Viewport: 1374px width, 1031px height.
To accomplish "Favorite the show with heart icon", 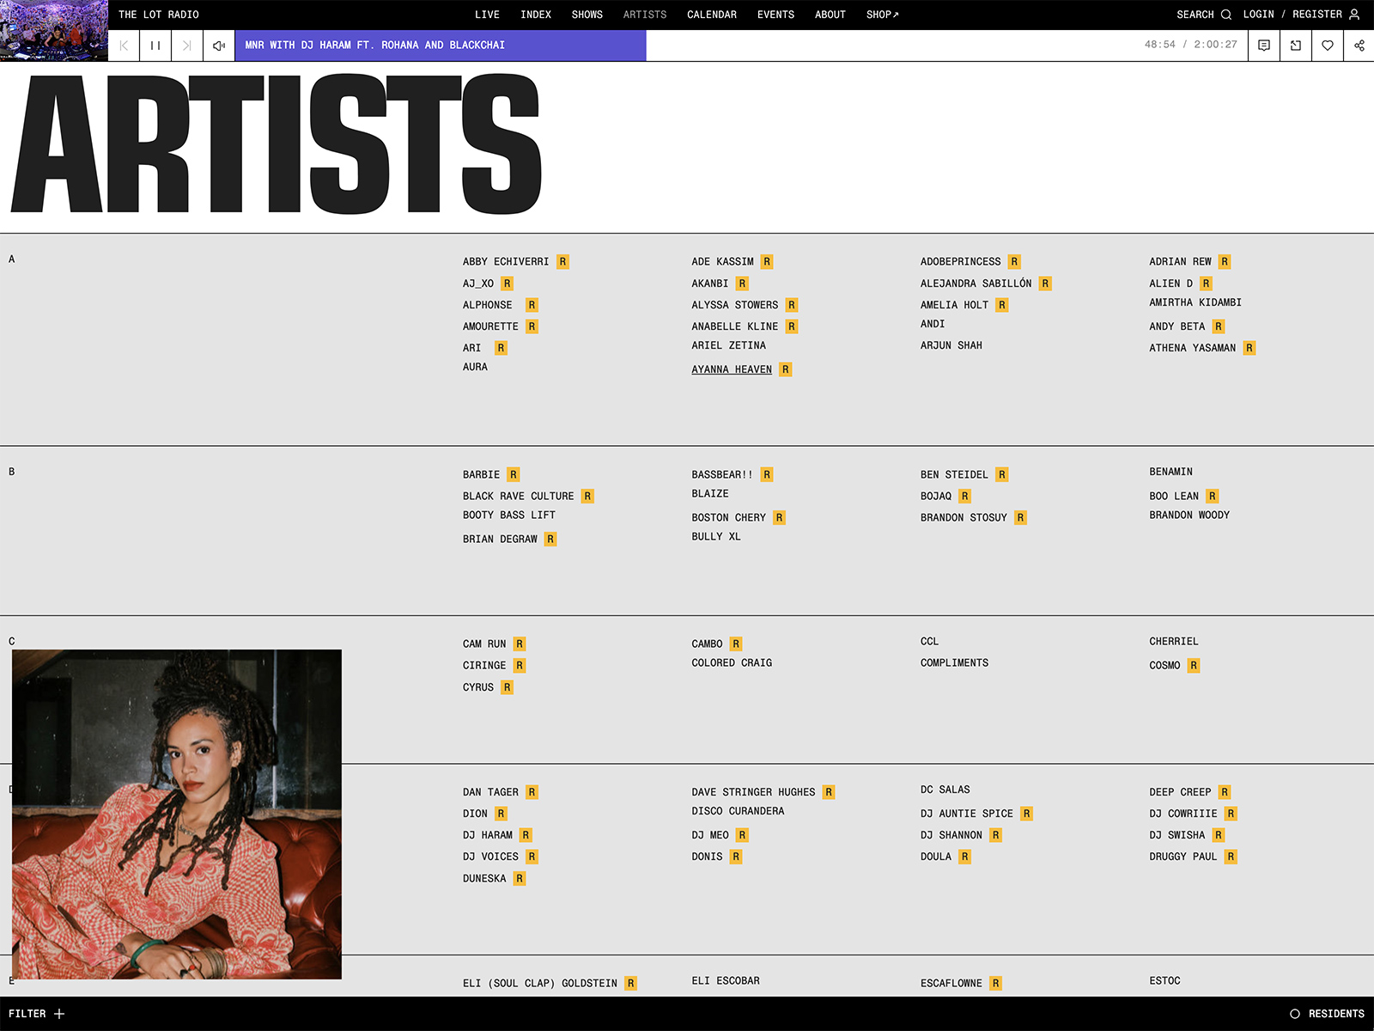I will coord(1328,46).
